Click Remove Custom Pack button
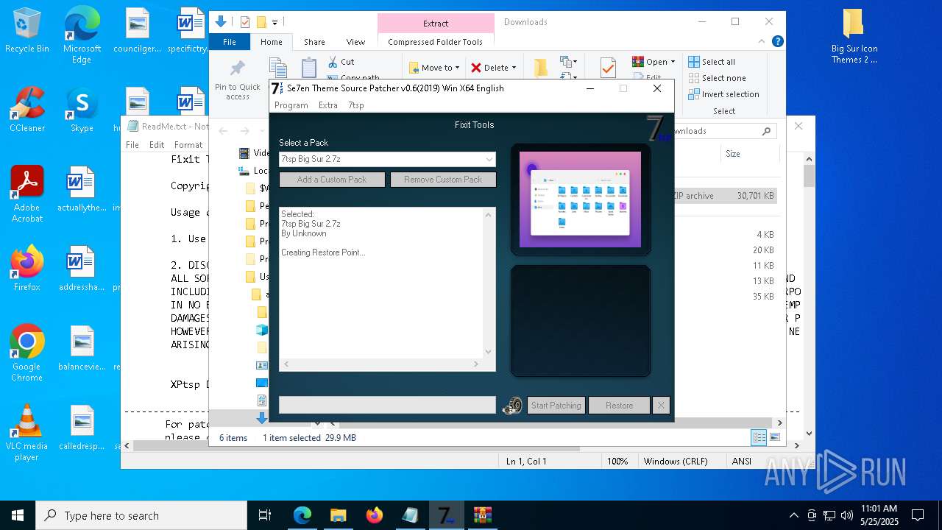The height and width of the screenshot is (530, 942). point(443,180)
